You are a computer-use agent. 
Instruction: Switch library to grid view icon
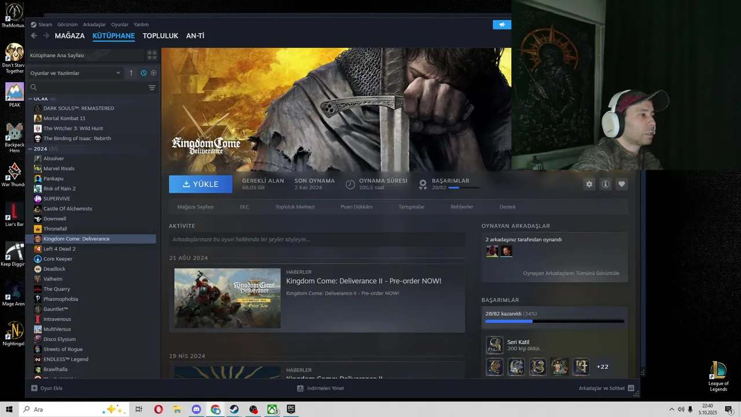click(152, 55)
